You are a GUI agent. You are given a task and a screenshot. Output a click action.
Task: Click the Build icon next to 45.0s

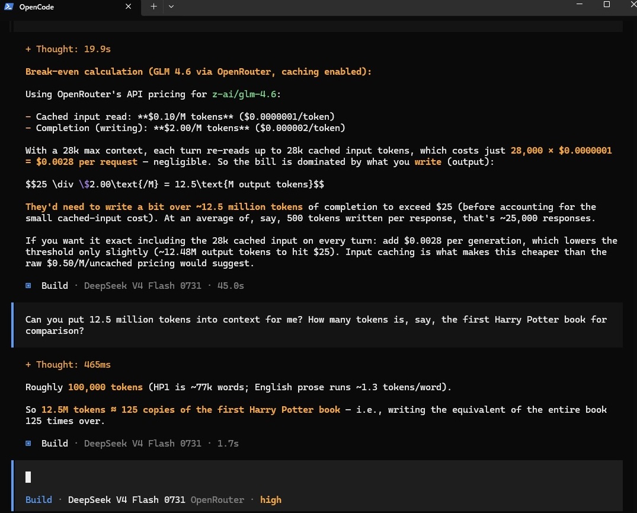click(28, 286)
